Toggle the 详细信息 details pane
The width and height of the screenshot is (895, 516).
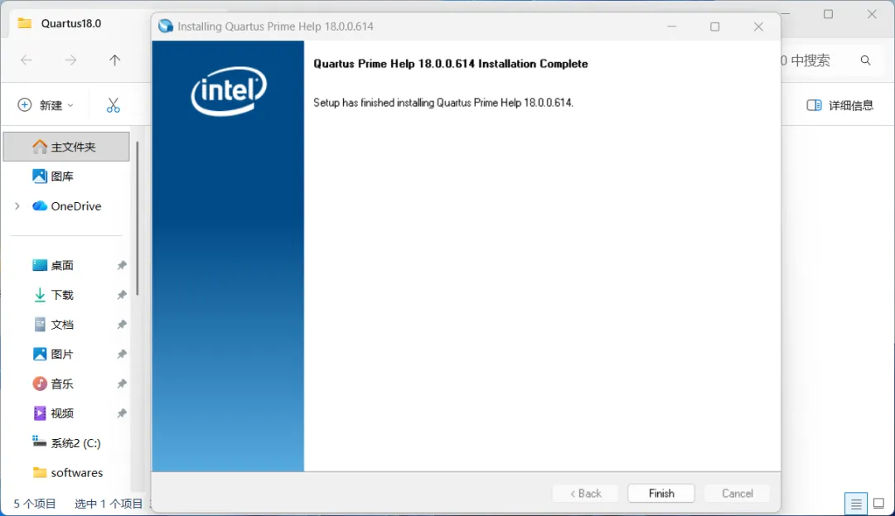839,105
